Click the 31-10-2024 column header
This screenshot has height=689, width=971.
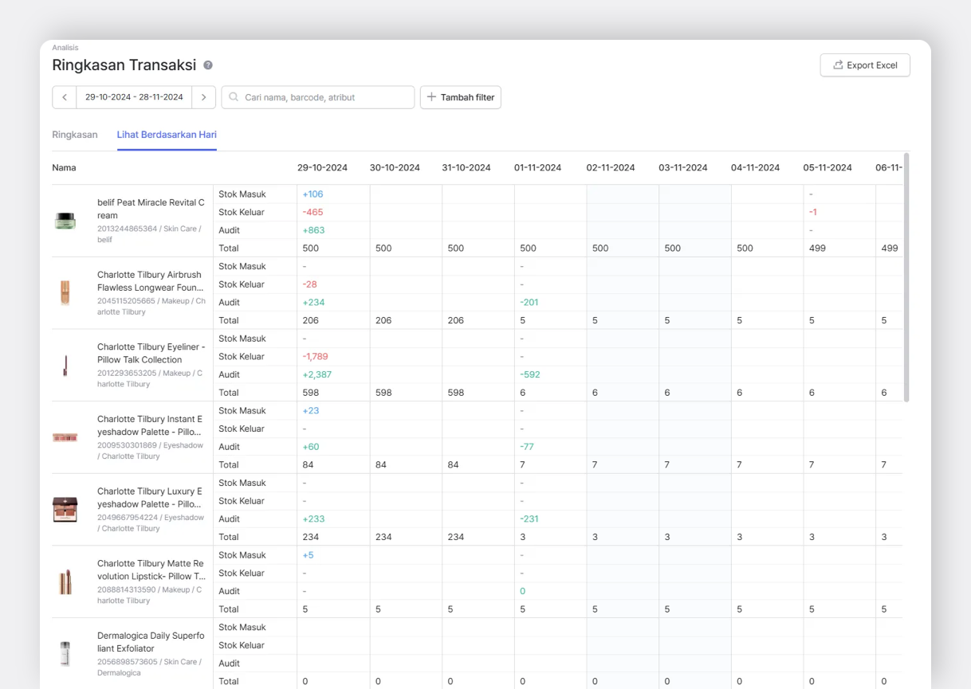click(x=466, y=168)
